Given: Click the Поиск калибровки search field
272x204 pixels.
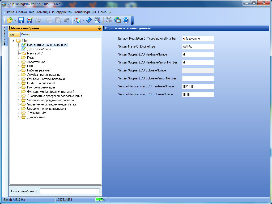Looking at the screenshot, I should pyautogui.click(x=70, y=191).
